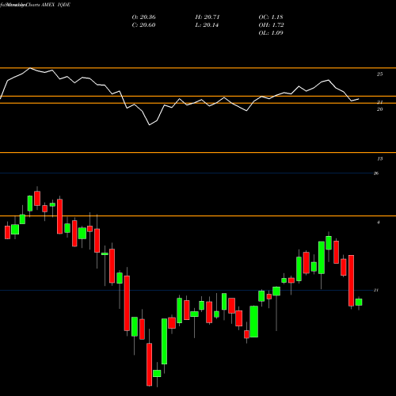Click the OC: 1.18 reading
Screen dimensions: 396x396
271,17
